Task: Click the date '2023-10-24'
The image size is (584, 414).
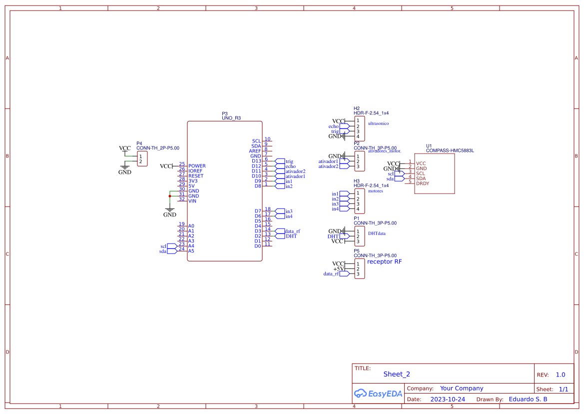Action: (448, 399)
